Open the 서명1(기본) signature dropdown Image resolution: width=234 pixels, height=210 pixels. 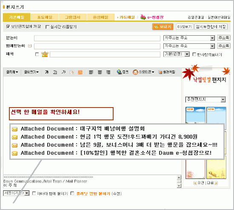[x=16, y=193]
